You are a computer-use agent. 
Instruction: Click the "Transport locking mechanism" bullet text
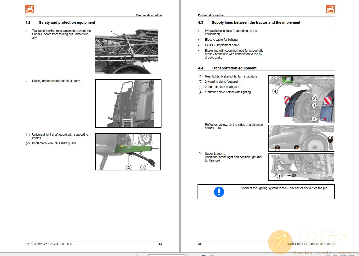tap(61, 34)
